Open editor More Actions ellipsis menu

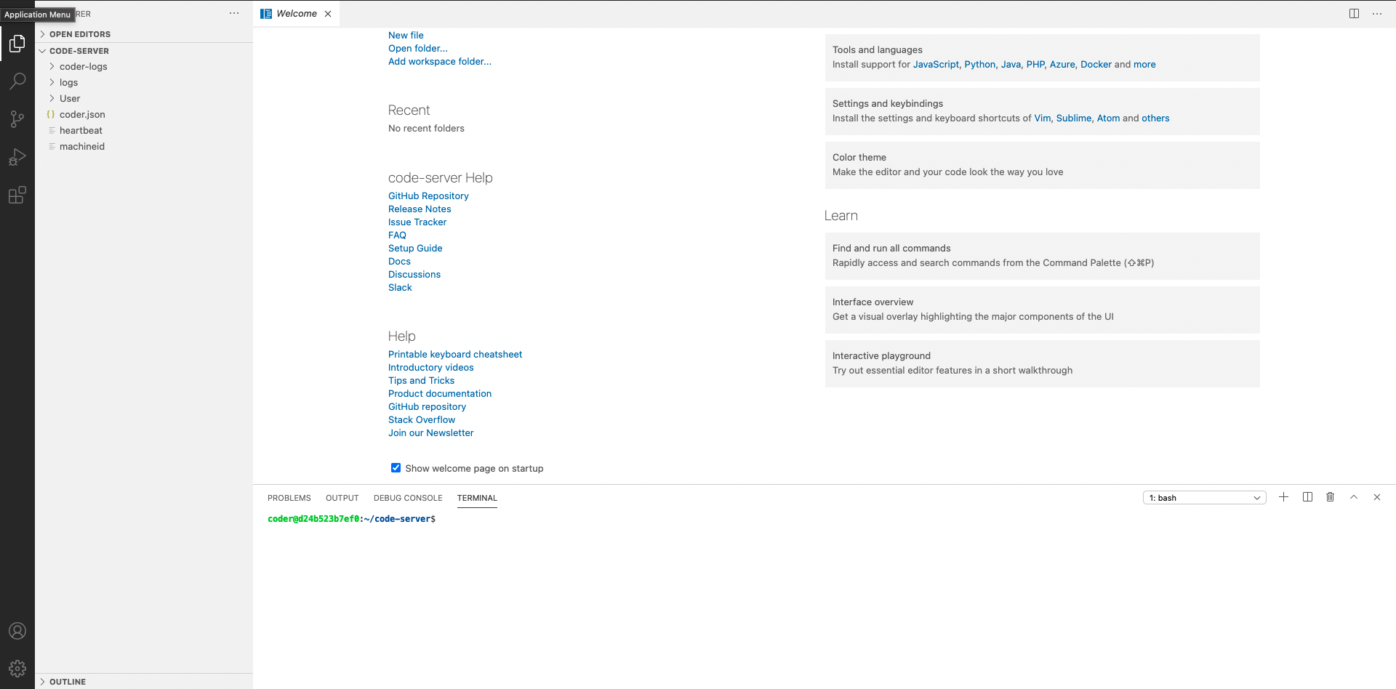1377,14
